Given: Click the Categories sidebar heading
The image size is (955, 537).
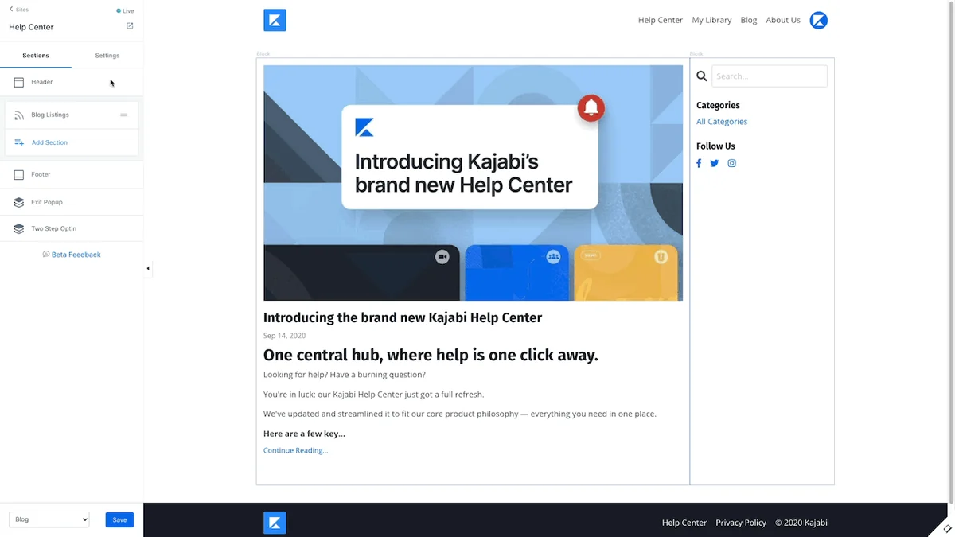Looking at the screenshot, I should [x=718, y=105].
